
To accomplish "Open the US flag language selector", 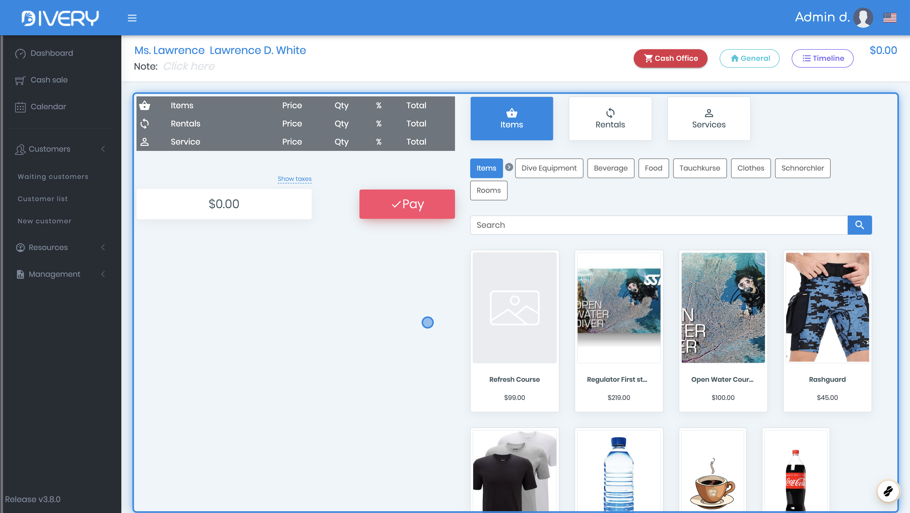I will pos(890,18).
